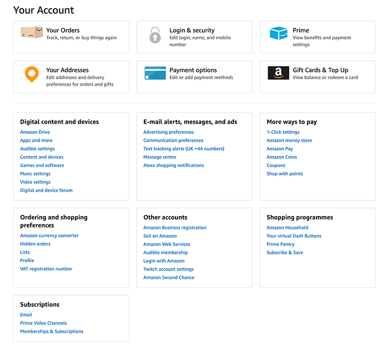This screenshot has width=389, height=350.
Task: Open the Lists link
Action: pos(25,252)
